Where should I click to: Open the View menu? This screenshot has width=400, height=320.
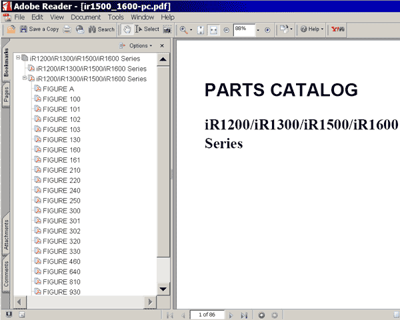pyautogui.click(x=57, y=17)
